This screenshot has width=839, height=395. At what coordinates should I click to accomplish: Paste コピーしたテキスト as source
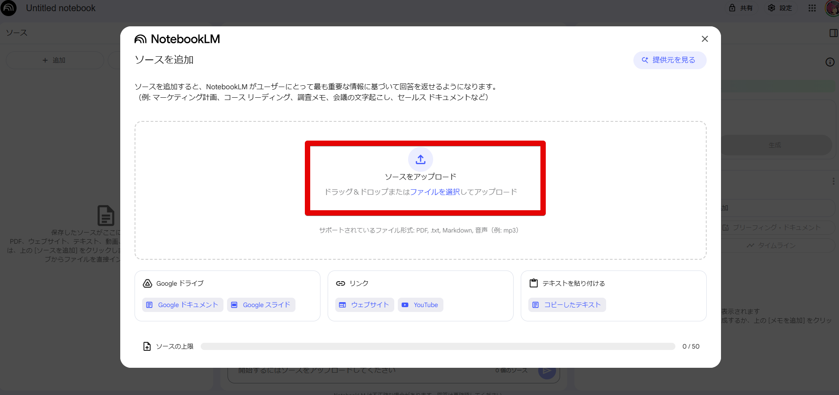click(567, 305)
